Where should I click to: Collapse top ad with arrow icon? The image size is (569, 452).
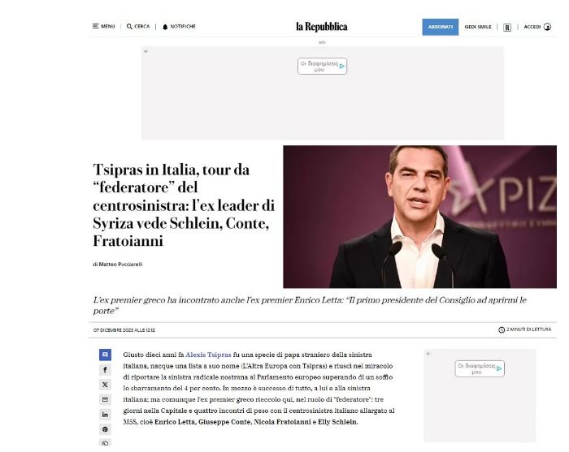click(x=146, y=51)
